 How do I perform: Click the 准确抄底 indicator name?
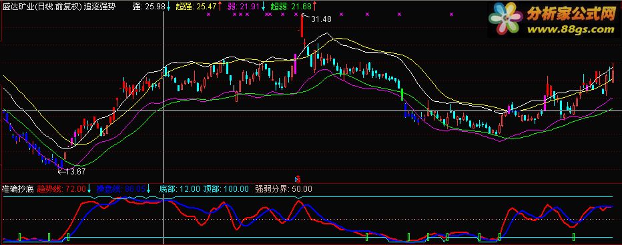(x=18, y=189)
